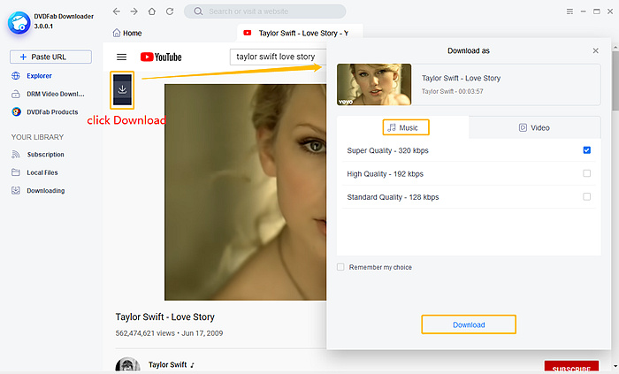The width and height of the screenshot is (619, 374).
Task: Select the Video tab in dialog
Action: [x=534, y=127]
